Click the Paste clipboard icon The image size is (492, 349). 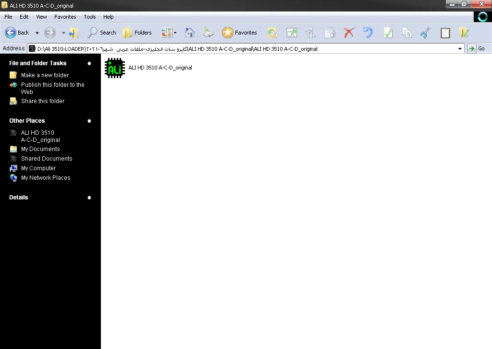pyautogui.click(x=445, y=33)
